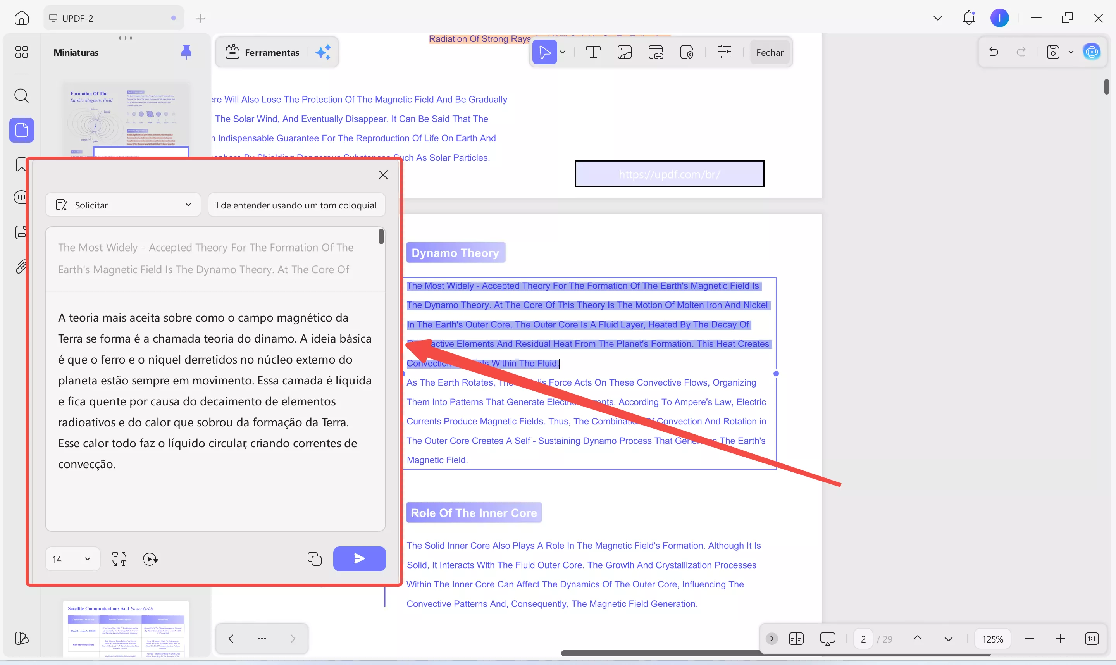Image resolution: width=1116 pixels, height=665 pixels.
Task: Expand the save options chevron
Action: (1071, 52)
